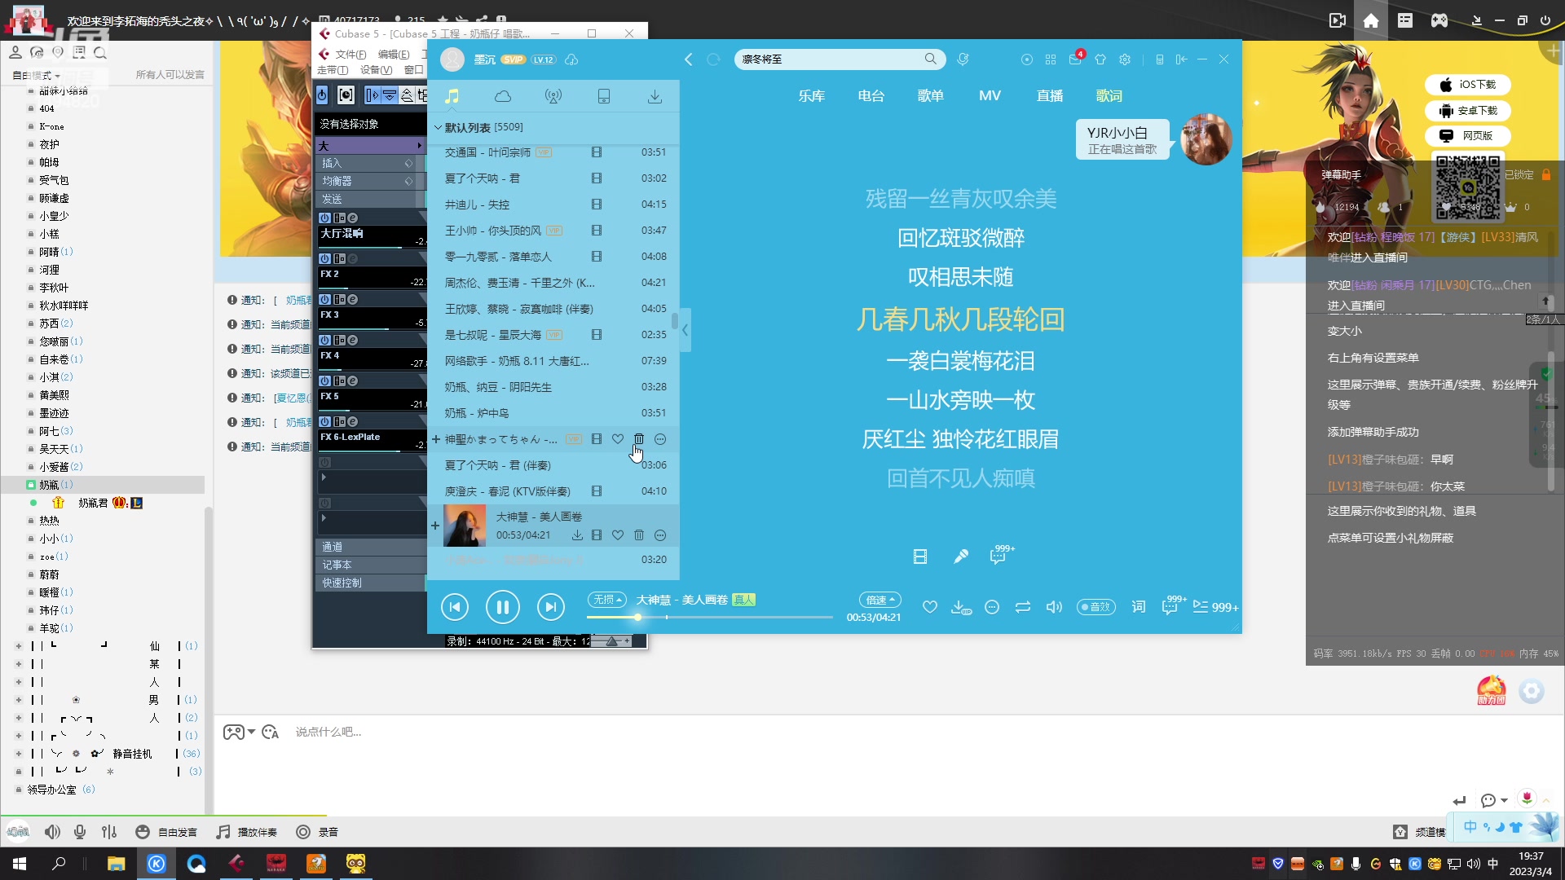Toggle power on FX 3 send

pyautogui.click(x=324, y=300)
